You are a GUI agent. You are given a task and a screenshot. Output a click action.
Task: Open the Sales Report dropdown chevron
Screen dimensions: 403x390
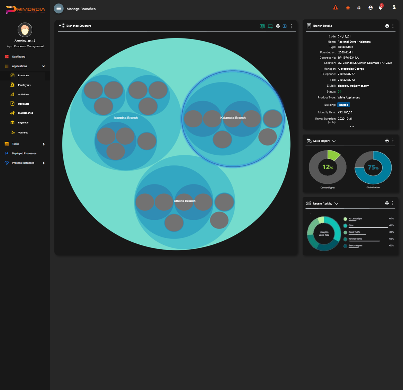334,141
